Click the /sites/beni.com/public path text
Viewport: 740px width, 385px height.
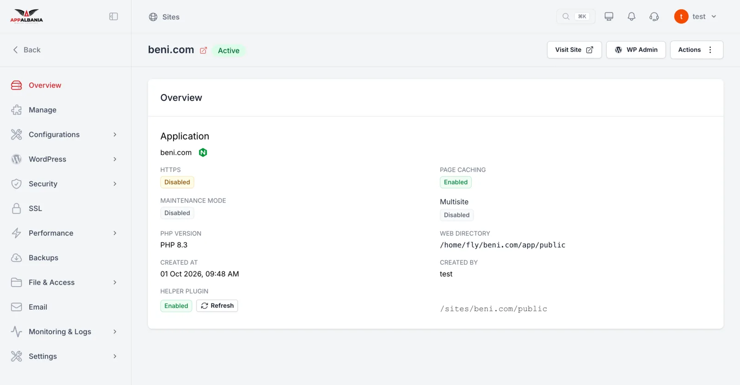pos(493,309)
